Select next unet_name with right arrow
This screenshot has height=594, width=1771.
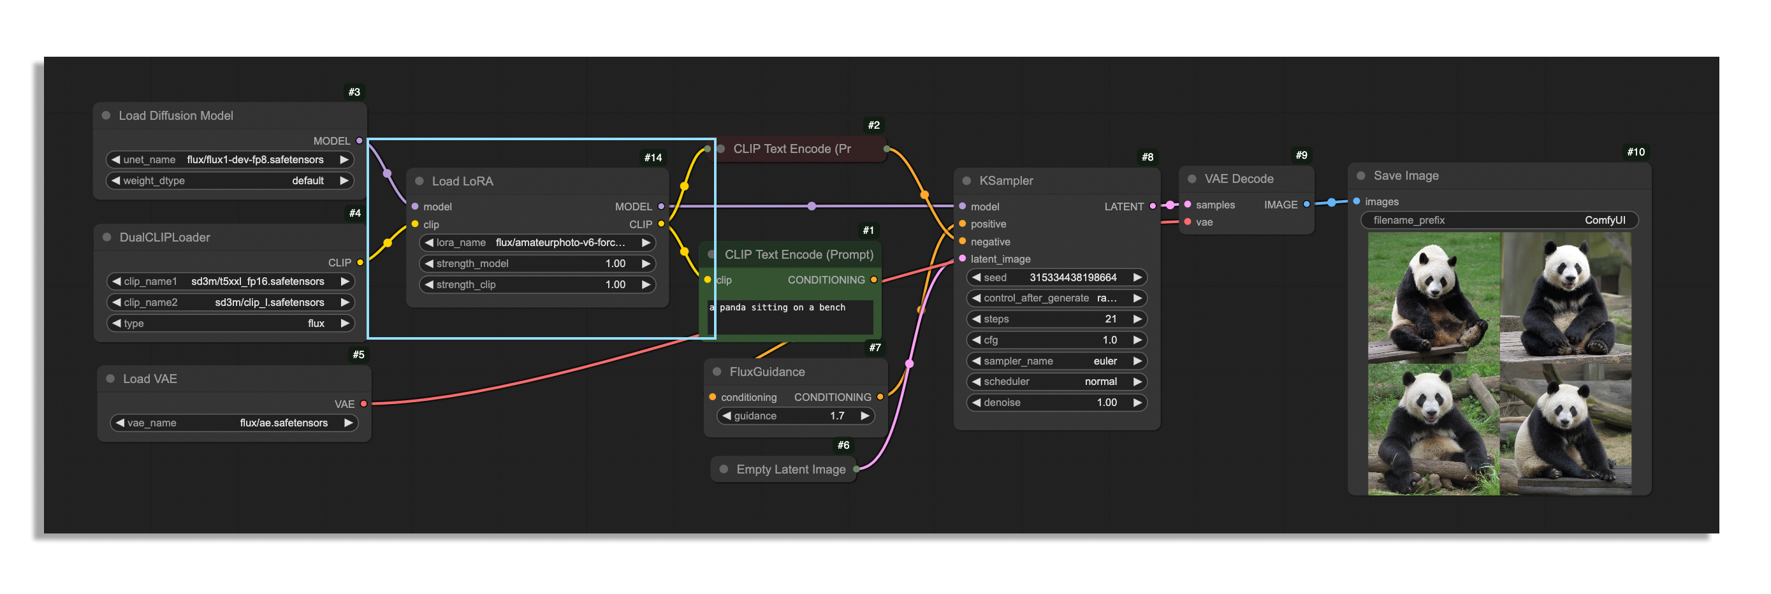point(344,159)
